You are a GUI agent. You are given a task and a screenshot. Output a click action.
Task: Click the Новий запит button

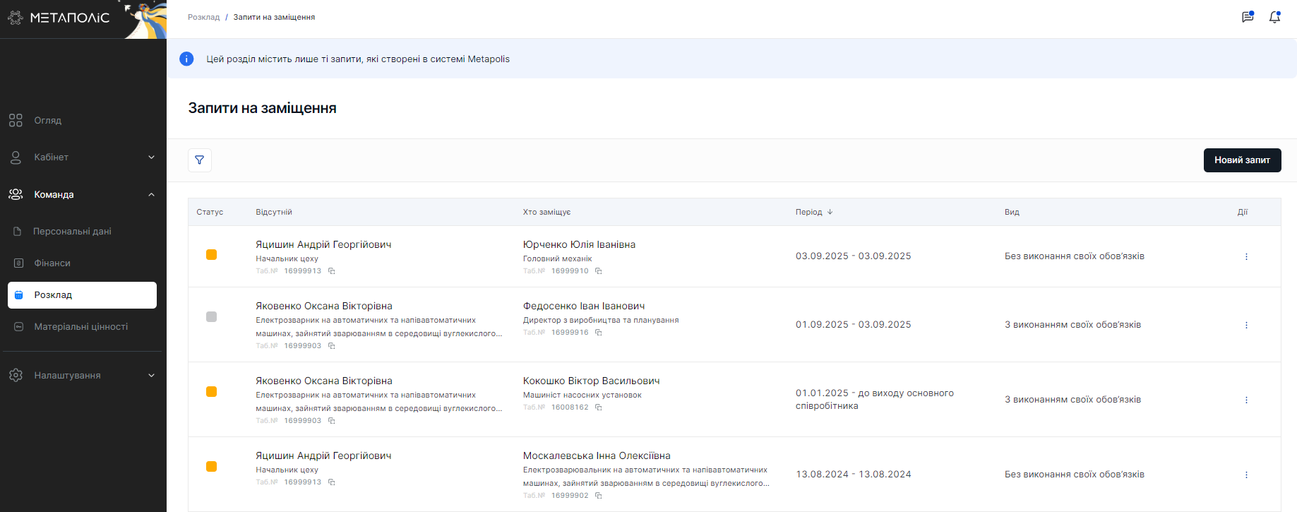1242,160
